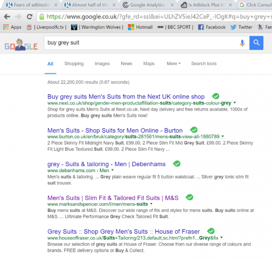Open the Apps grid bookmark

tap(12, 27)
